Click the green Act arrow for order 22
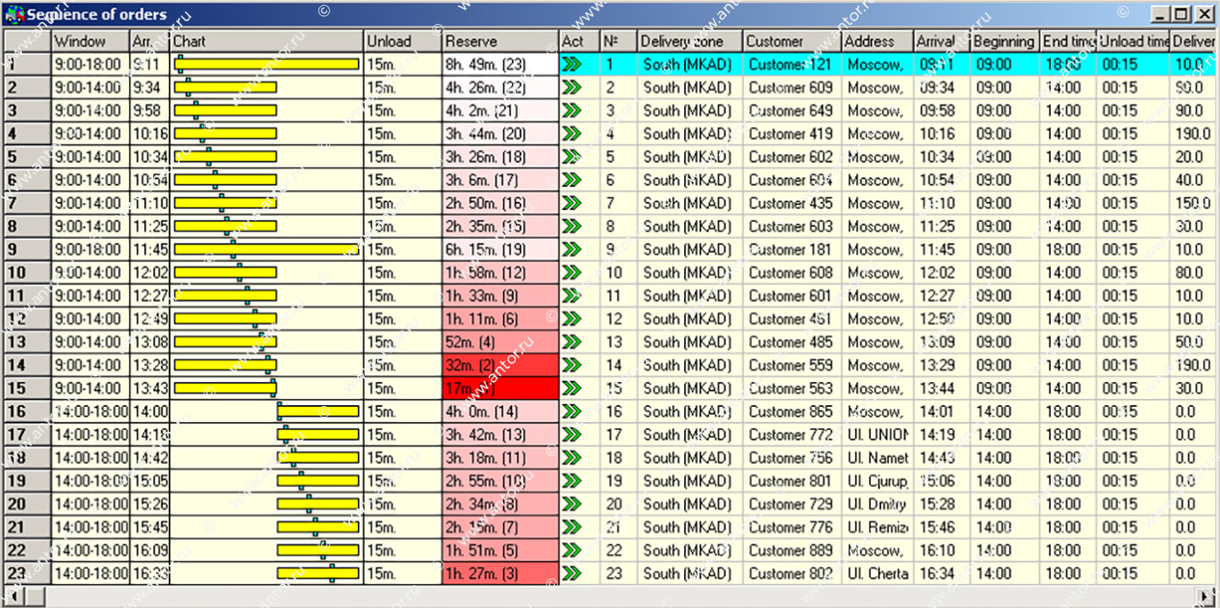The image size is (1220, 608). [x=572, y=549]
